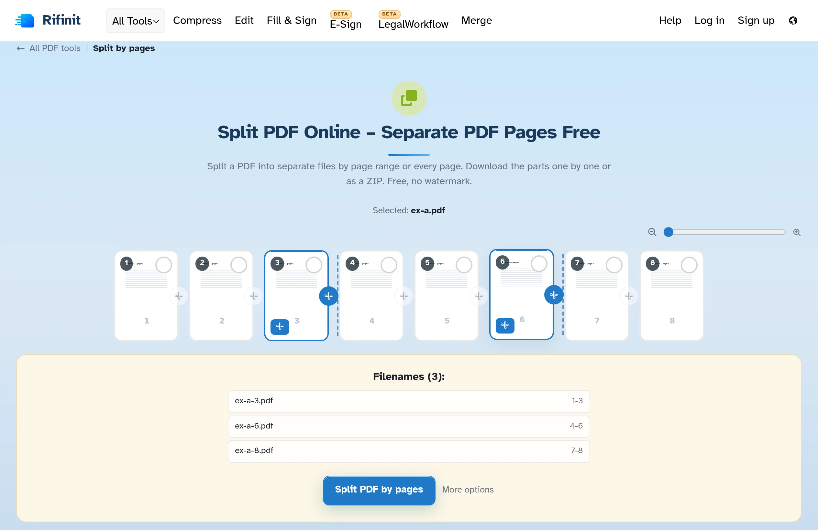The width and height of the screenshot is (818, 530).
Task: Check the selection circle on page 4
Action: pyautogui.click(x=389, y=265)
